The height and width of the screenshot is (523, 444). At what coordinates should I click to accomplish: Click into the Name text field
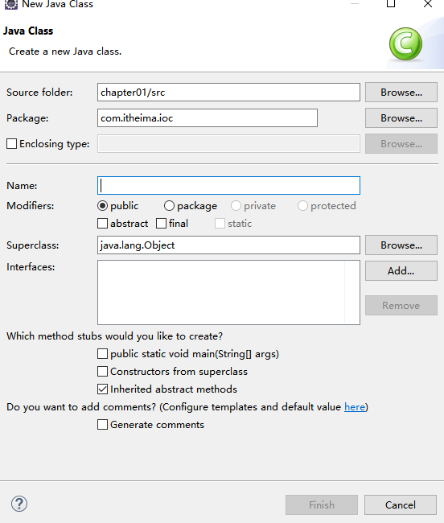click(x=228, y=185)
